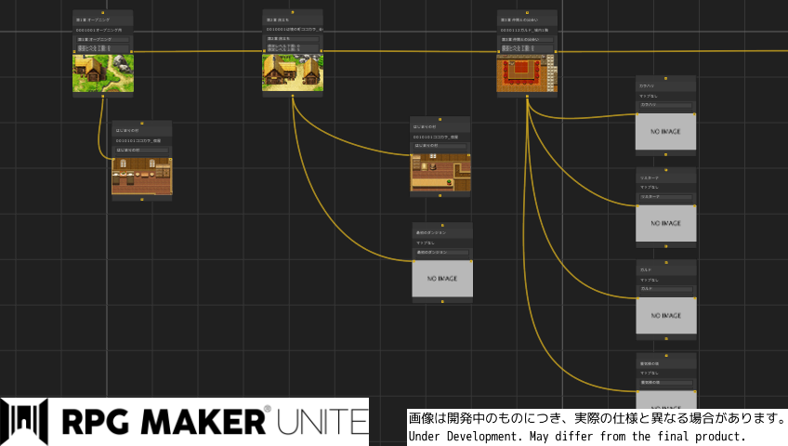Edit the カラハリ name field
This screenshot has height=446, width=788.
(x=665, y=105)
